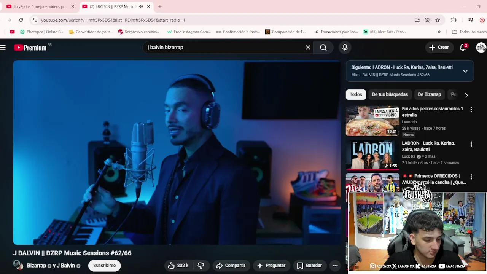The height and width of the screenshot is (274, 487).
Task: Close the J BALVIN BZRP tab
Action: [148, 6]
